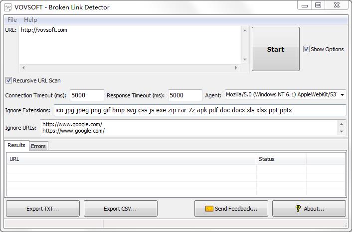Open the File menu
Screen dimensions: 352x232
click(12, 20)
